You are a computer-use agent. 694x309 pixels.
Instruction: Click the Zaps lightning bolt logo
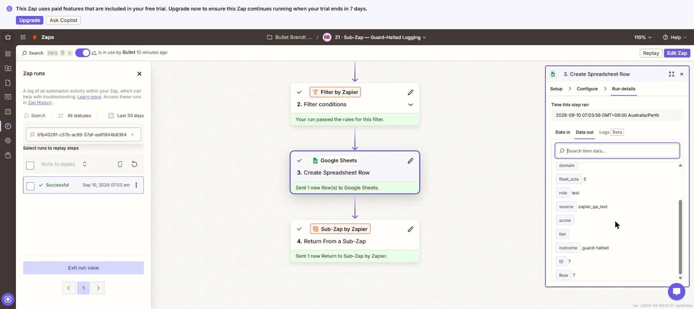tap(35, 37)
